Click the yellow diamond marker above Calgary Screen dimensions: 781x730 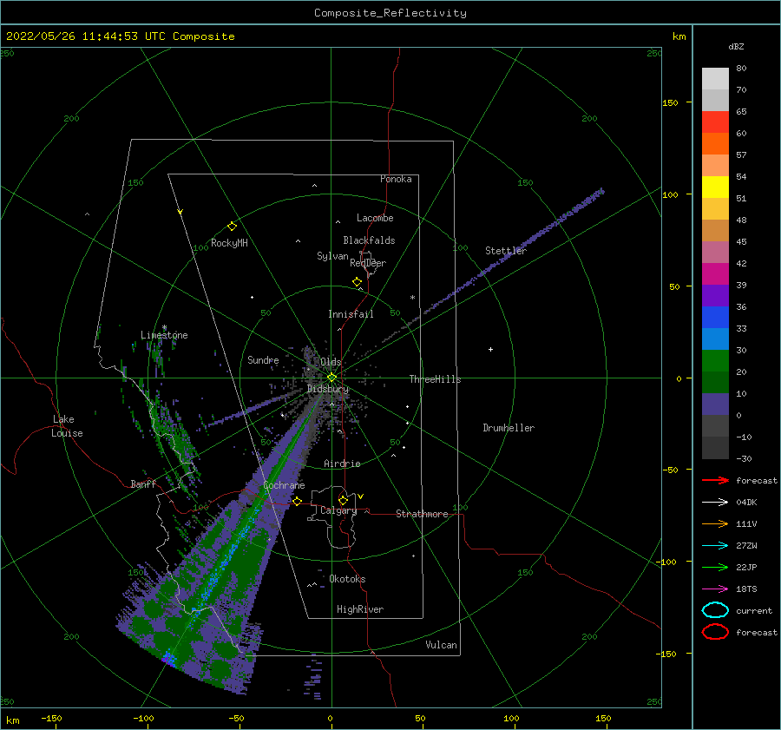click(x=343, y=500)
